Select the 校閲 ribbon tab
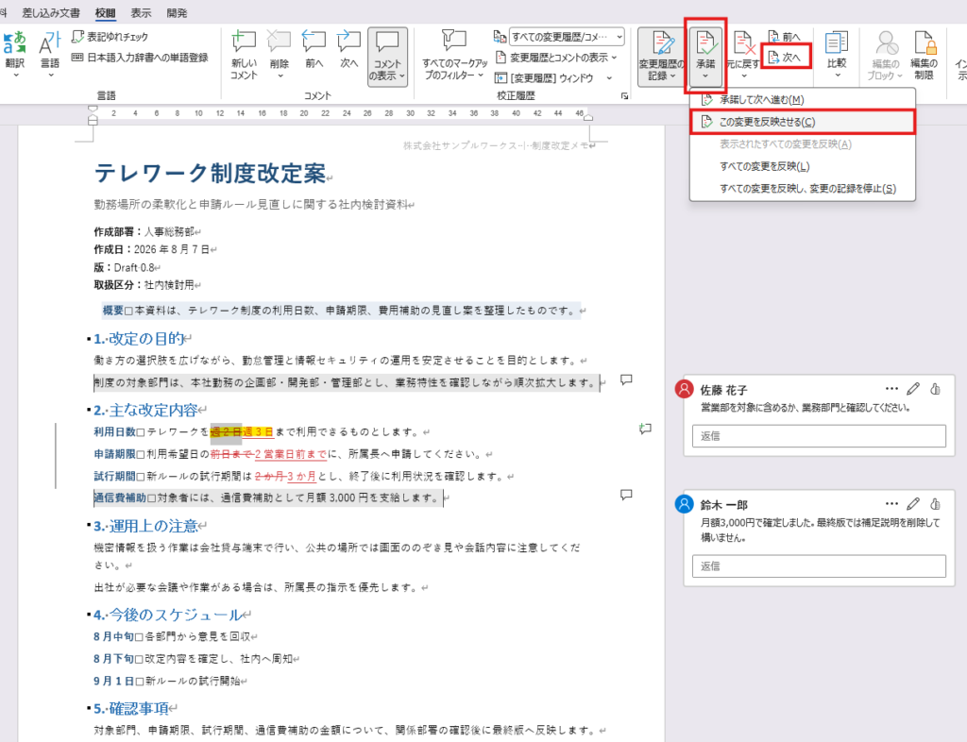 (x=106, y=13)
